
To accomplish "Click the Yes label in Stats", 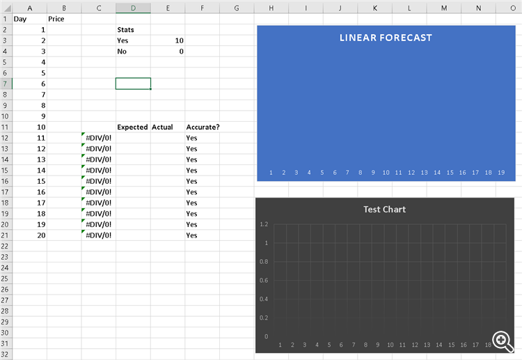I will [133, 40].
